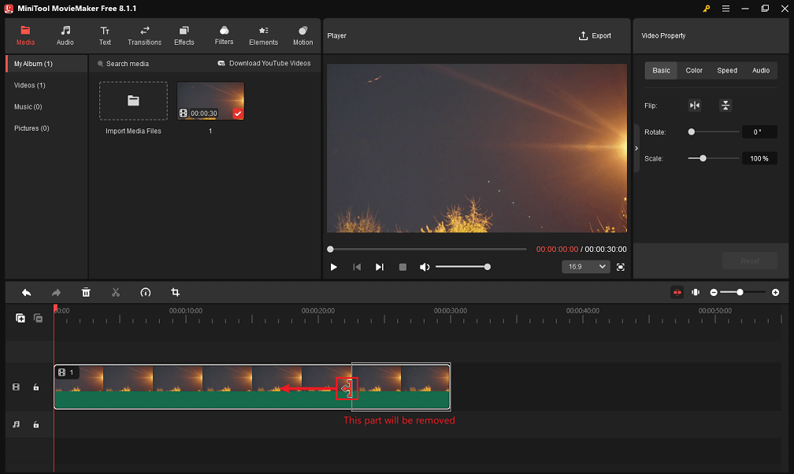Viewport: 794px width, 474px height.
Task: Undo the last action
Action: (26, 293)
